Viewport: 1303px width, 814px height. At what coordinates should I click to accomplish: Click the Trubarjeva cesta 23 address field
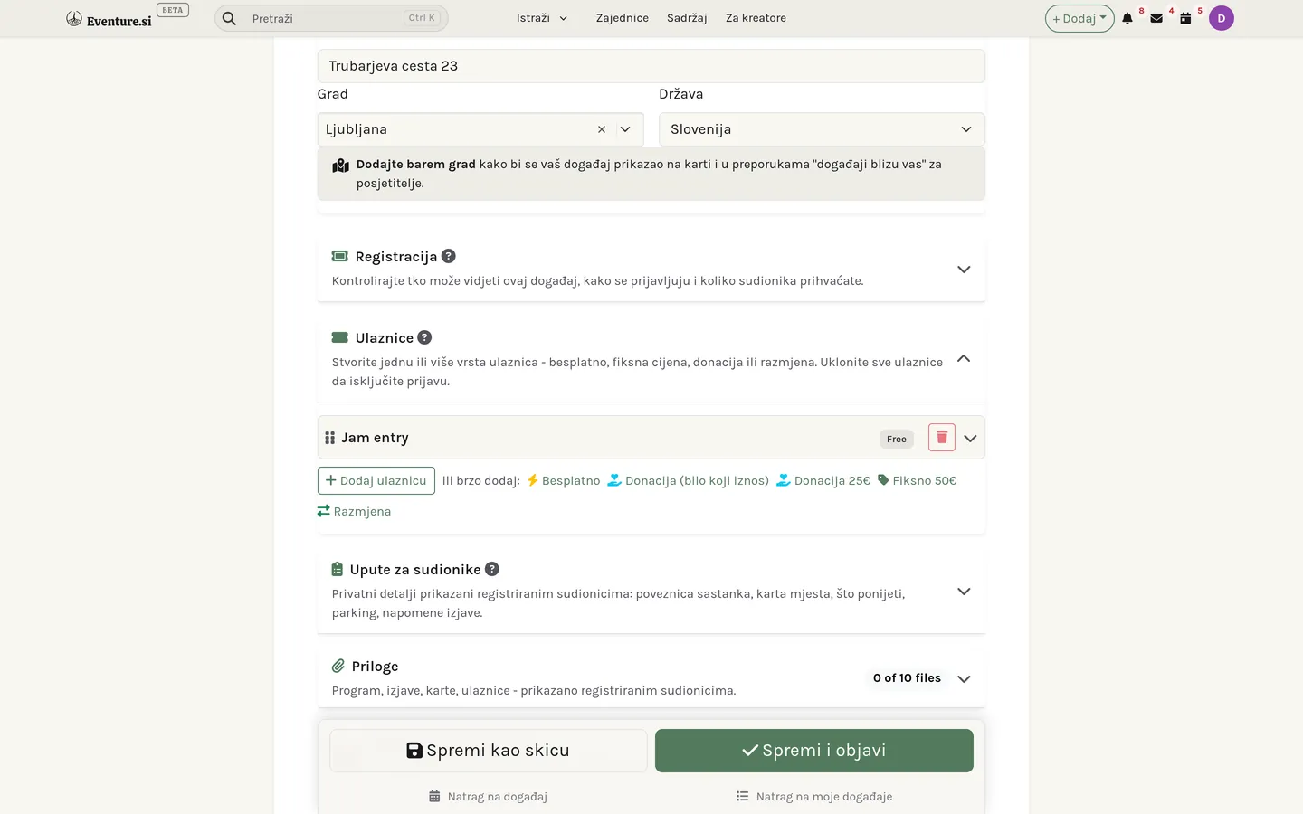(x=651, y=66)
